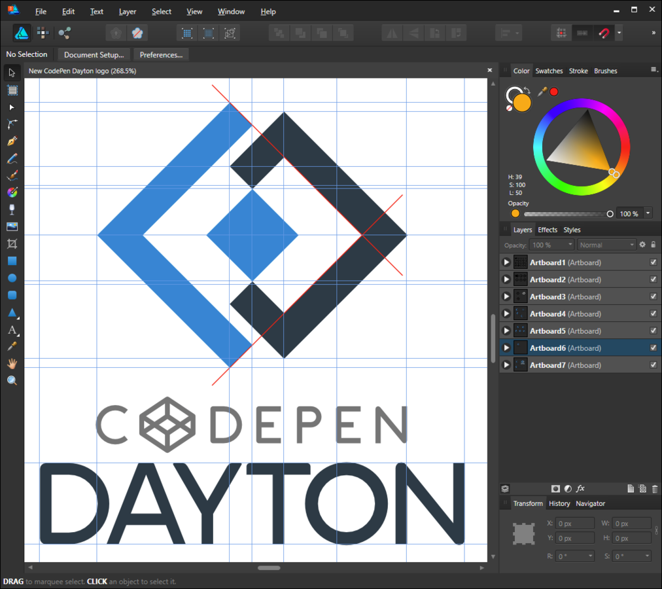Expand the Artboard4 layer
This screenshot has height=589, width=662.
pos(506,313)
